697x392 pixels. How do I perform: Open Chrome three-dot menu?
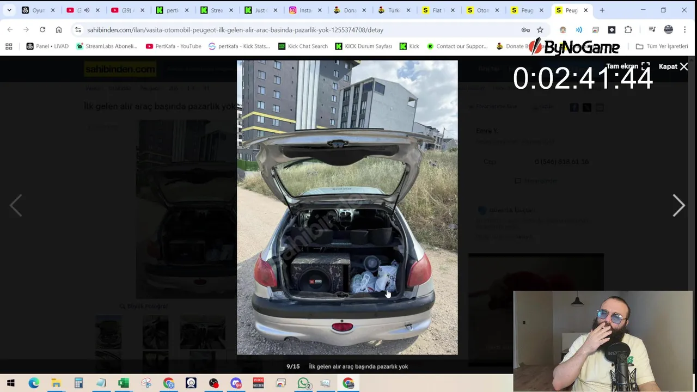685,30
